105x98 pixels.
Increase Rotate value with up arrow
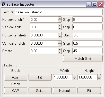[x=60, y=49]
